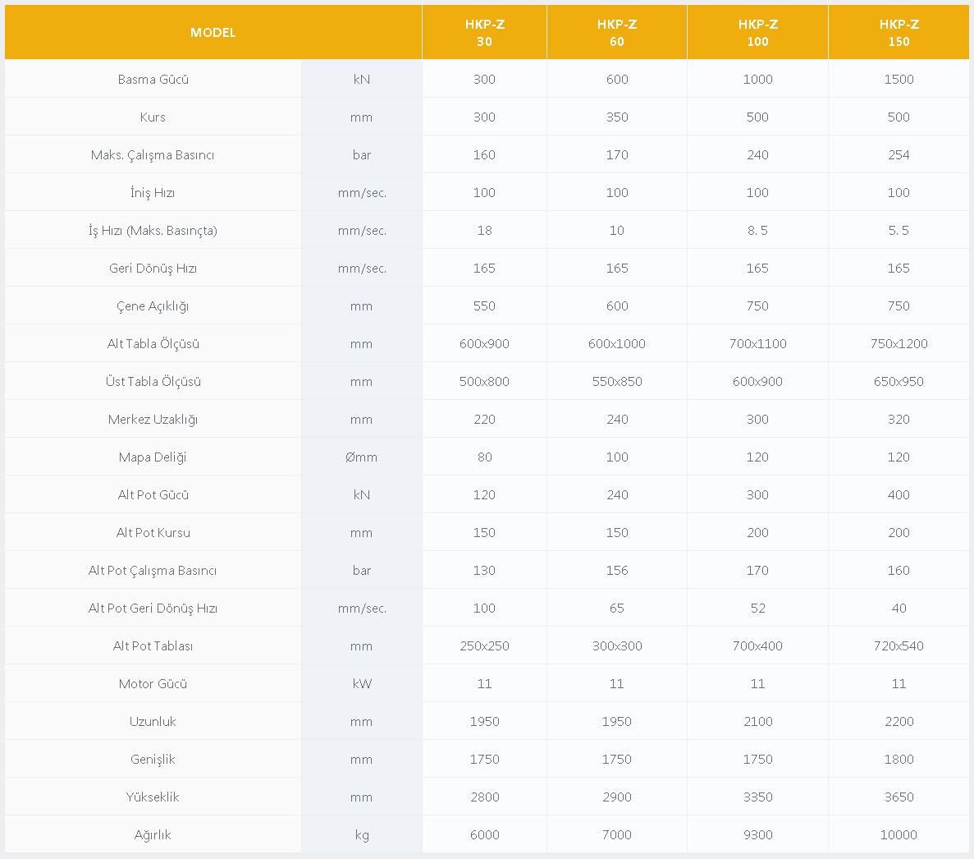This screenshot has width=974, height=859.
Task: Click the 220 Merkez Uzaklığı value
Action: coord(484,419)
